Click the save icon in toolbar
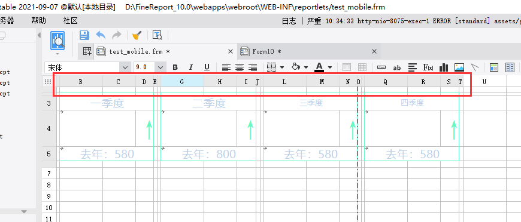 coord(84,35)
